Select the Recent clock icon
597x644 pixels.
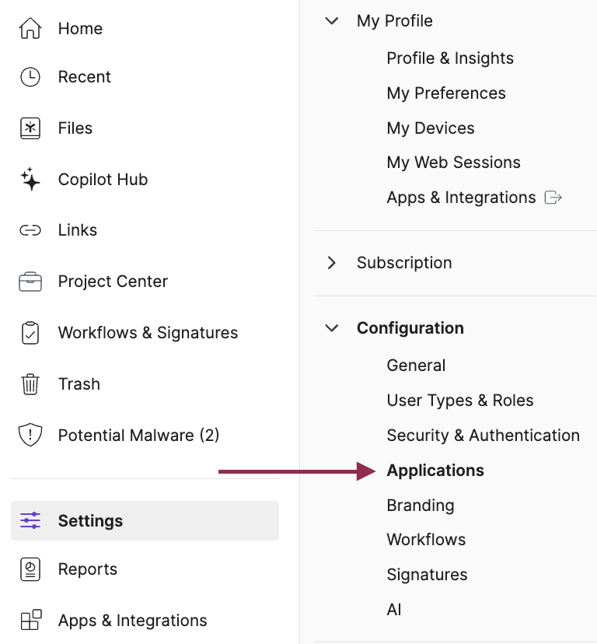coord(30,76)
